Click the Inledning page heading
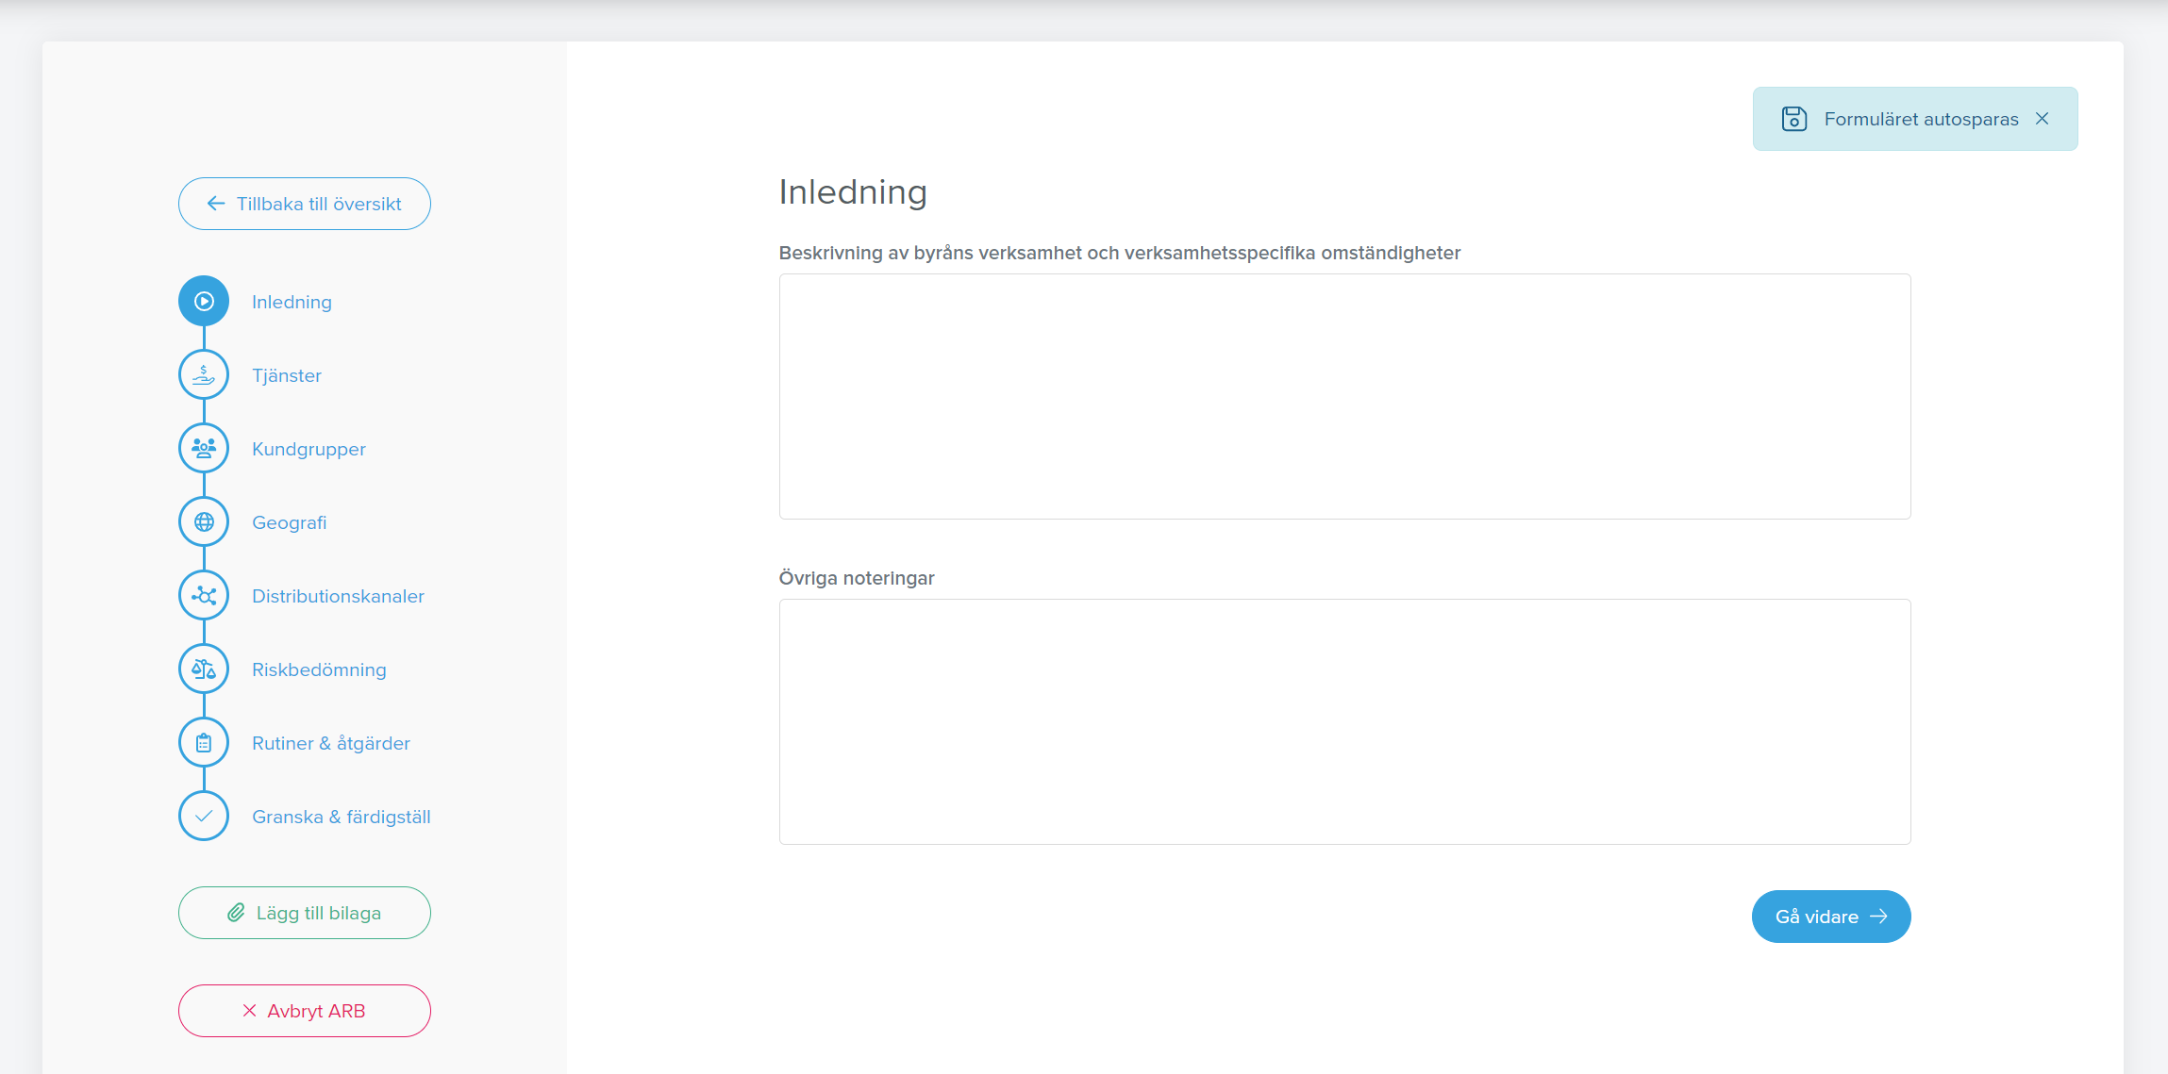The height and width of the screenshot is (1074, 2168). pos(853,192)
